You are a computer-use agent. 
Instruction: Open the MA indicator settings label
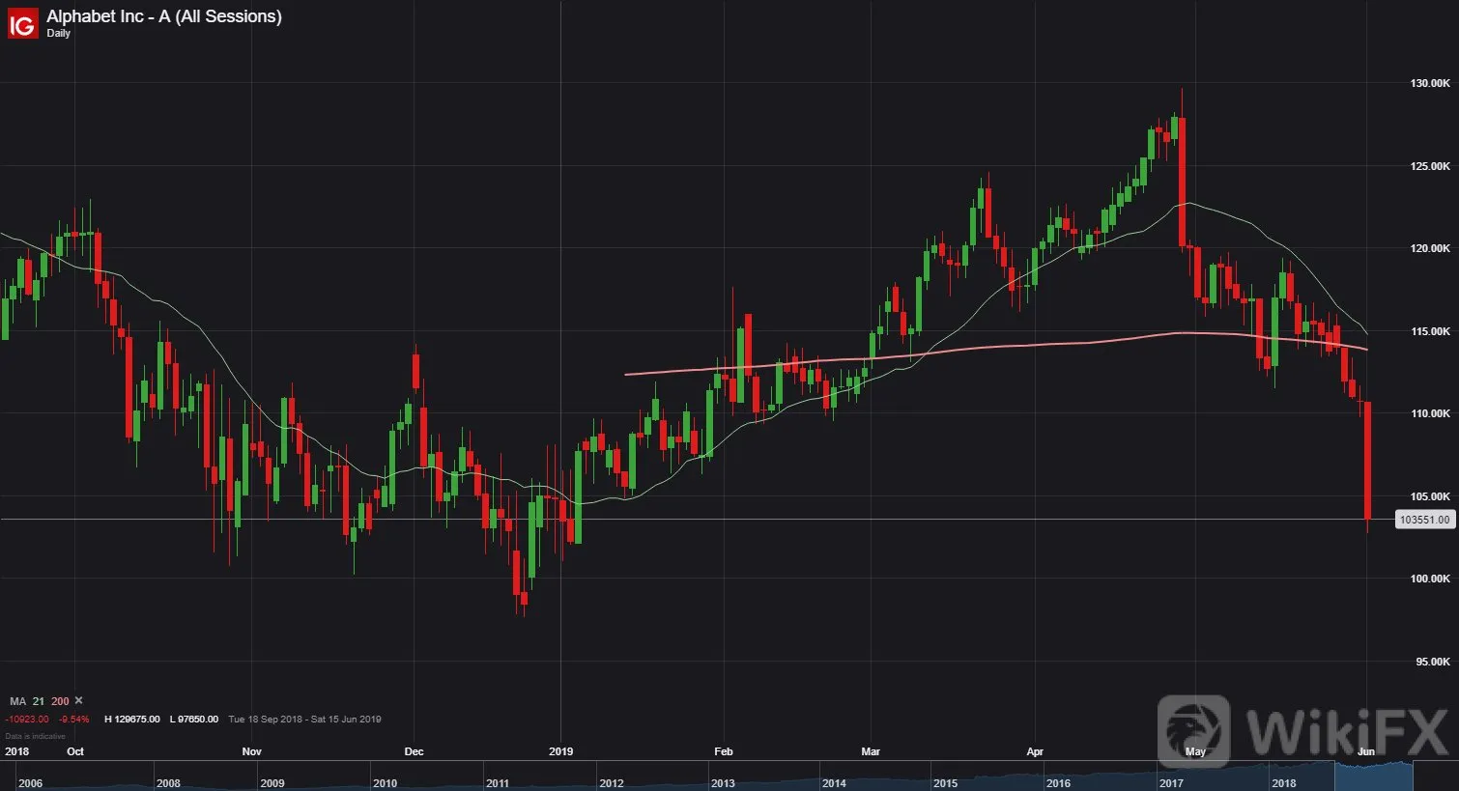coord(17,701)
